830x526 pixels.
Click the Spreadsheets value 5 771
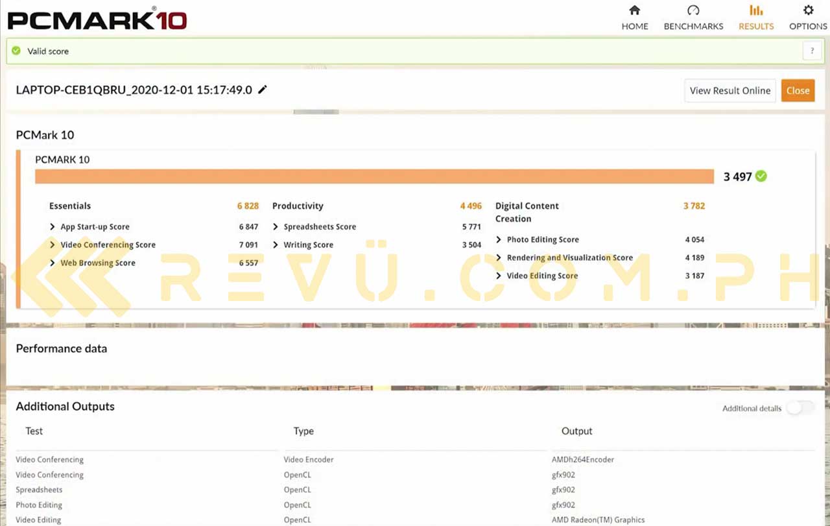tap(471, 227)
